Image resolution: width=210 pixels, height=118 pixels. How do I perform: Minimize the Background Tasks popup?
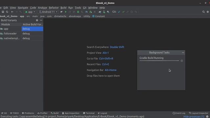coord(183,53)
